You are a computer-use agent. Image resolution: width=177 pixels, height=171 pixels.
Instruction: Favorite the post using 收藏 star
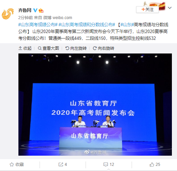tap(17, 165)
